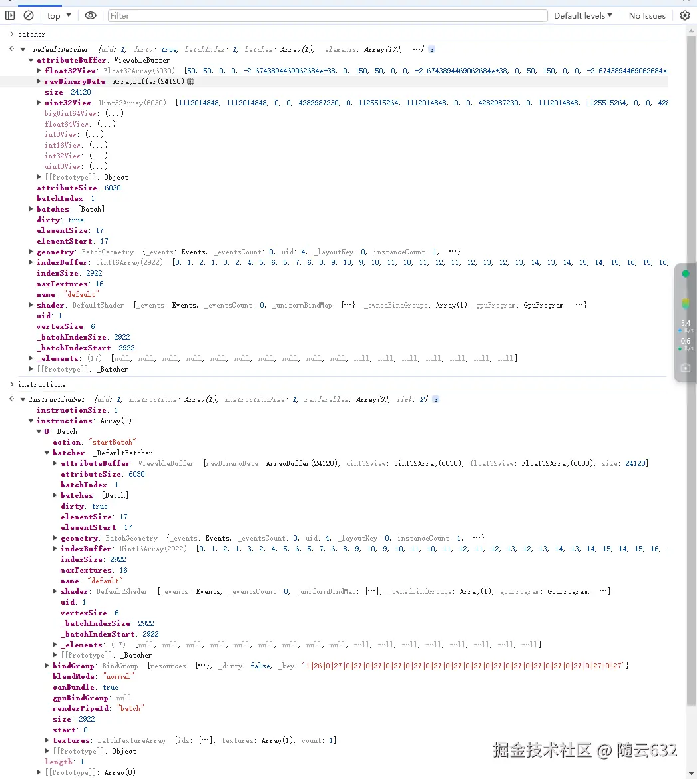Clear the console with the ban icon
The width and height of the screenshot is (697, 779).
pos(29,15)
